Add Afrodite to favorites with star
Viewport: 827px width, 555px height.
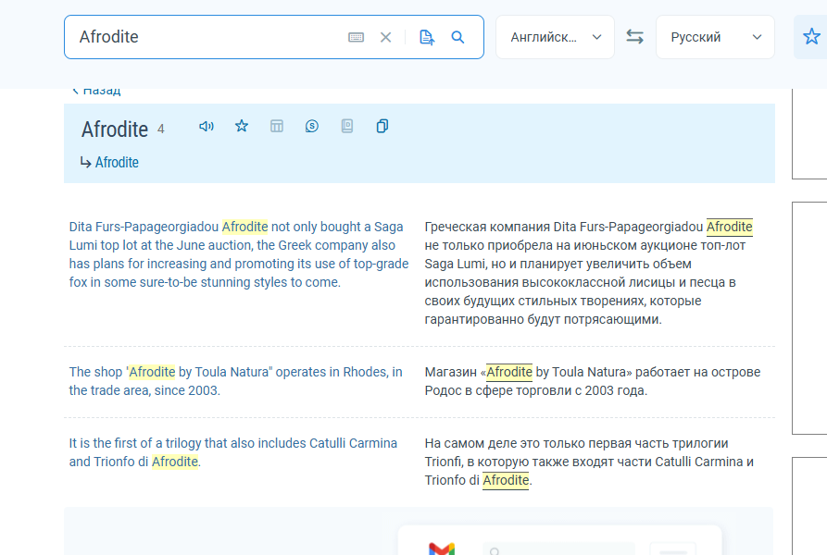[x=242, y=126]
